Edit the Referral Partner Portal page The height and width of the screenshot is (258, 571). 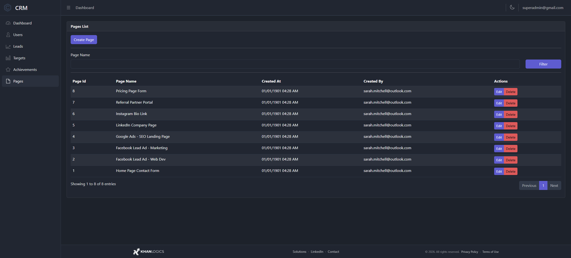click(x=499, y=103)
